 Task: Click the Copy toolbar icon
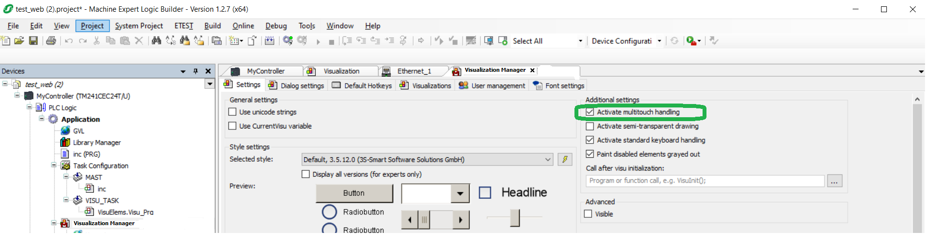[110, 41]
